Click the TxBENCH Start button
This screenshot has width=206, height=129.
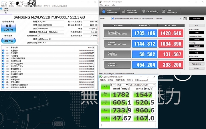click(x=197, y=25)
